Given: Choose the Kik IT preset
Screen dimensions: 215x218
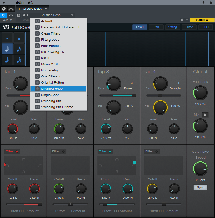Looking at the screenshot, I should (x=58, y=58).
